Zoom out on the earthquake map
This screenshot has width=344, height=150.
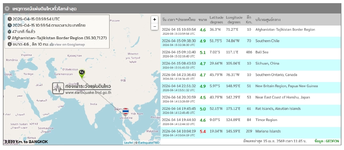coord(155,26)
